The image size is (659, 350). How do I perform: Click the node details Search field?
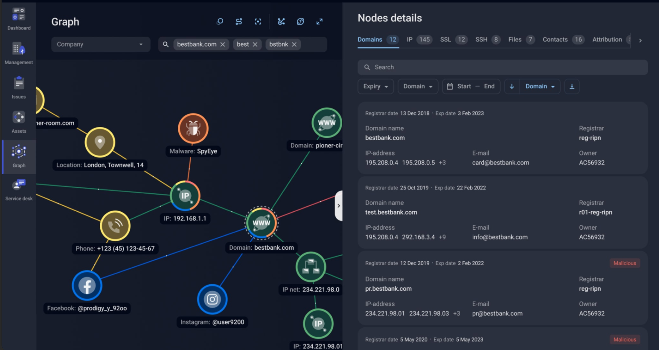click(x=502, y=67)
